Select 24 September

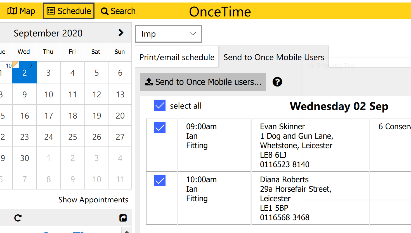(49, 137)
